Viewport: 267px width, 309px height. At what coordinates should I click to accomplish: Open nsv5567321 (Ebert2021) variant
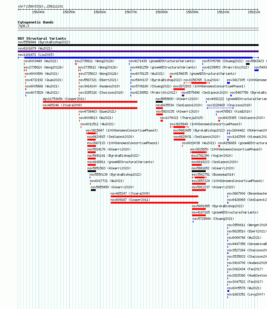click(98, 80)
